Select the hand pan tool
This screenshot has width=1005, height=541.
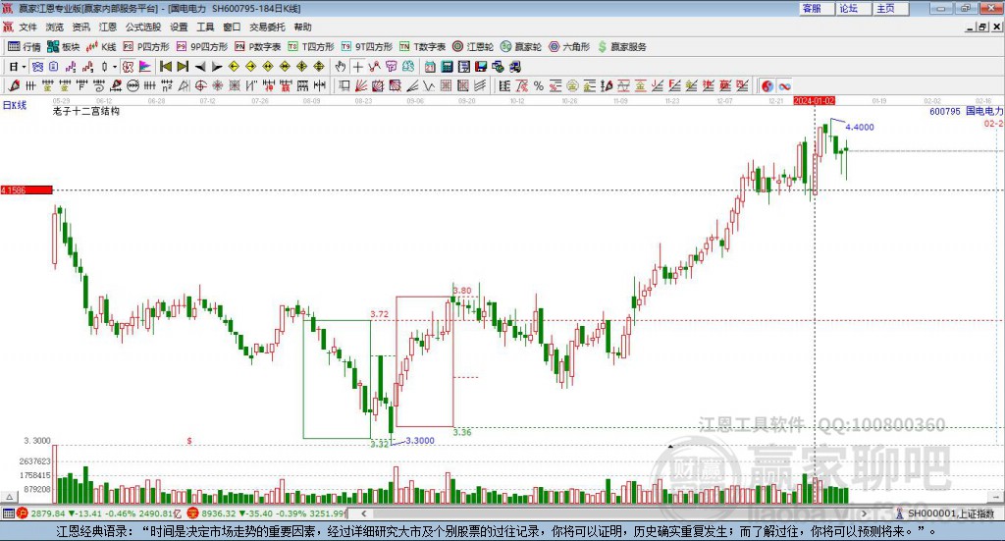tap(340, 67)
